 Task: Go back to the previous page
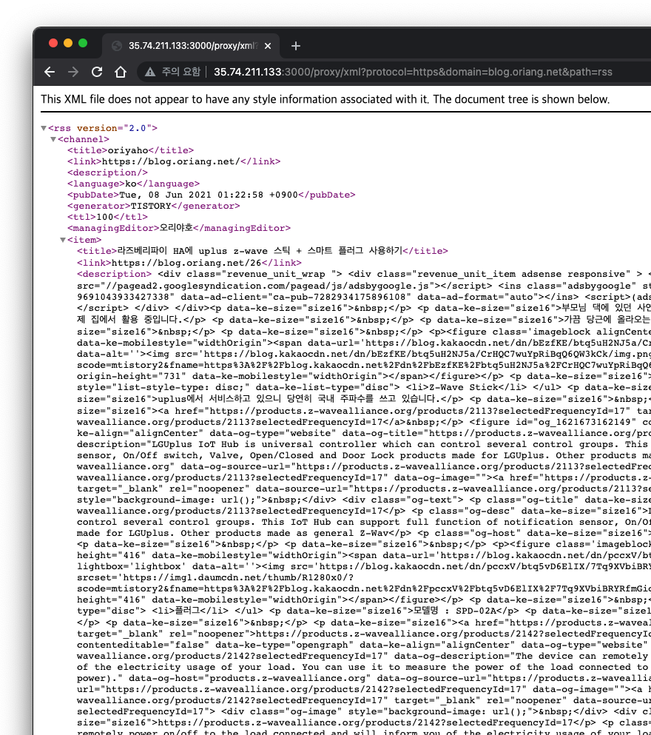click(49, 72)
